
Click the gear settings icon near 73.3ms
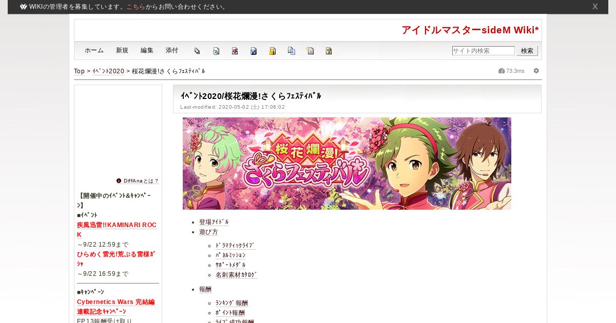[x=536, y=71]
